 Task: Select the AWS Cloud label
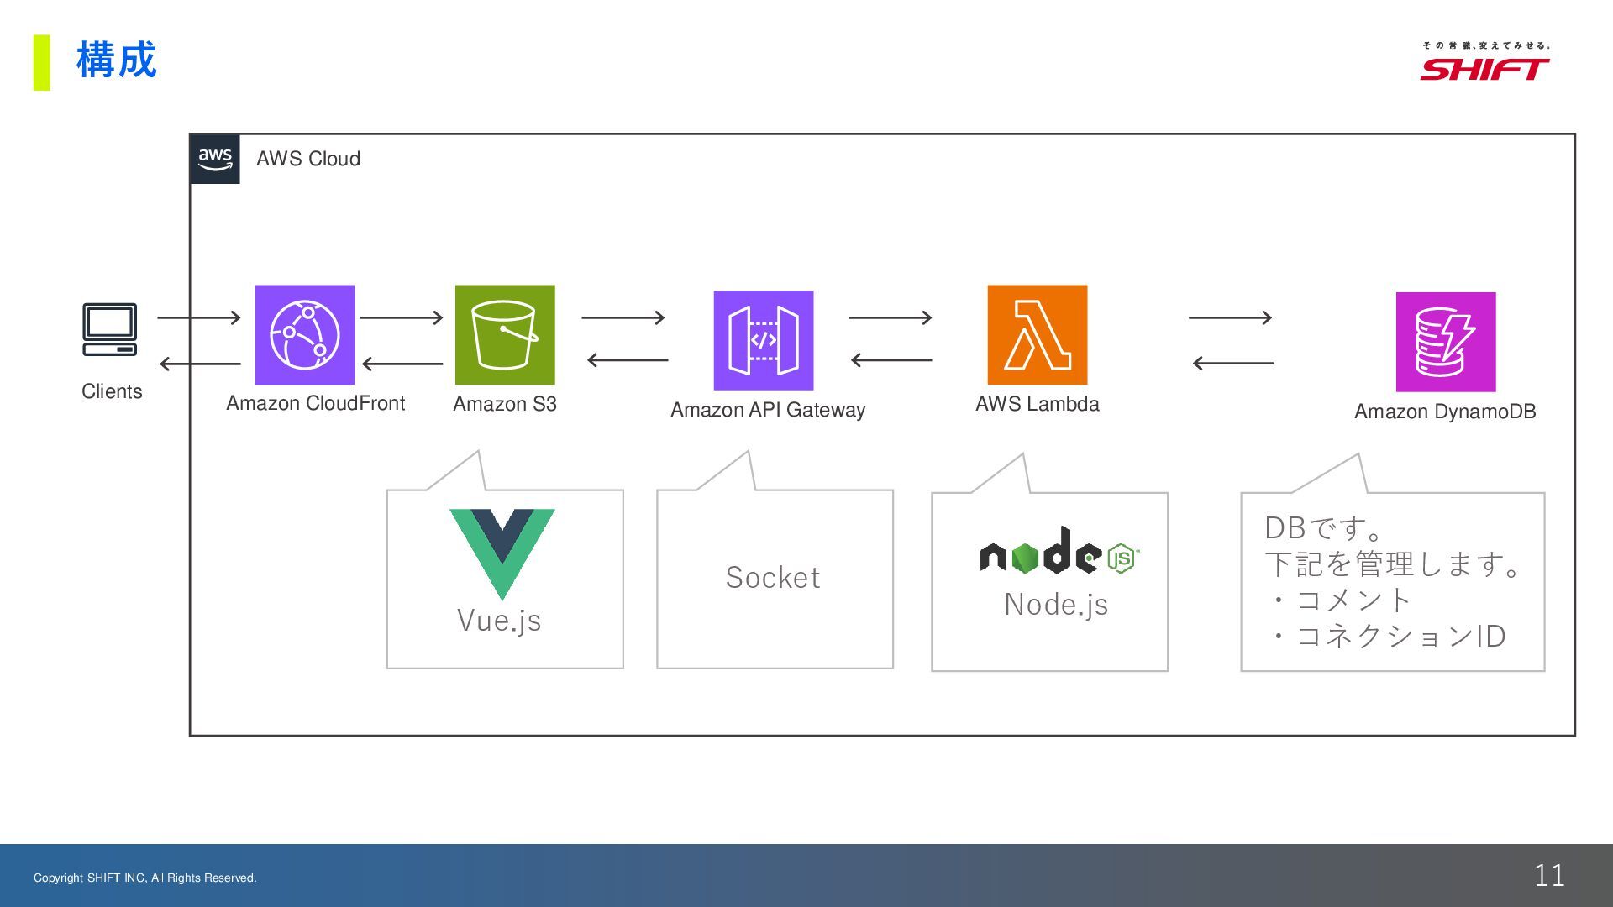307,159
